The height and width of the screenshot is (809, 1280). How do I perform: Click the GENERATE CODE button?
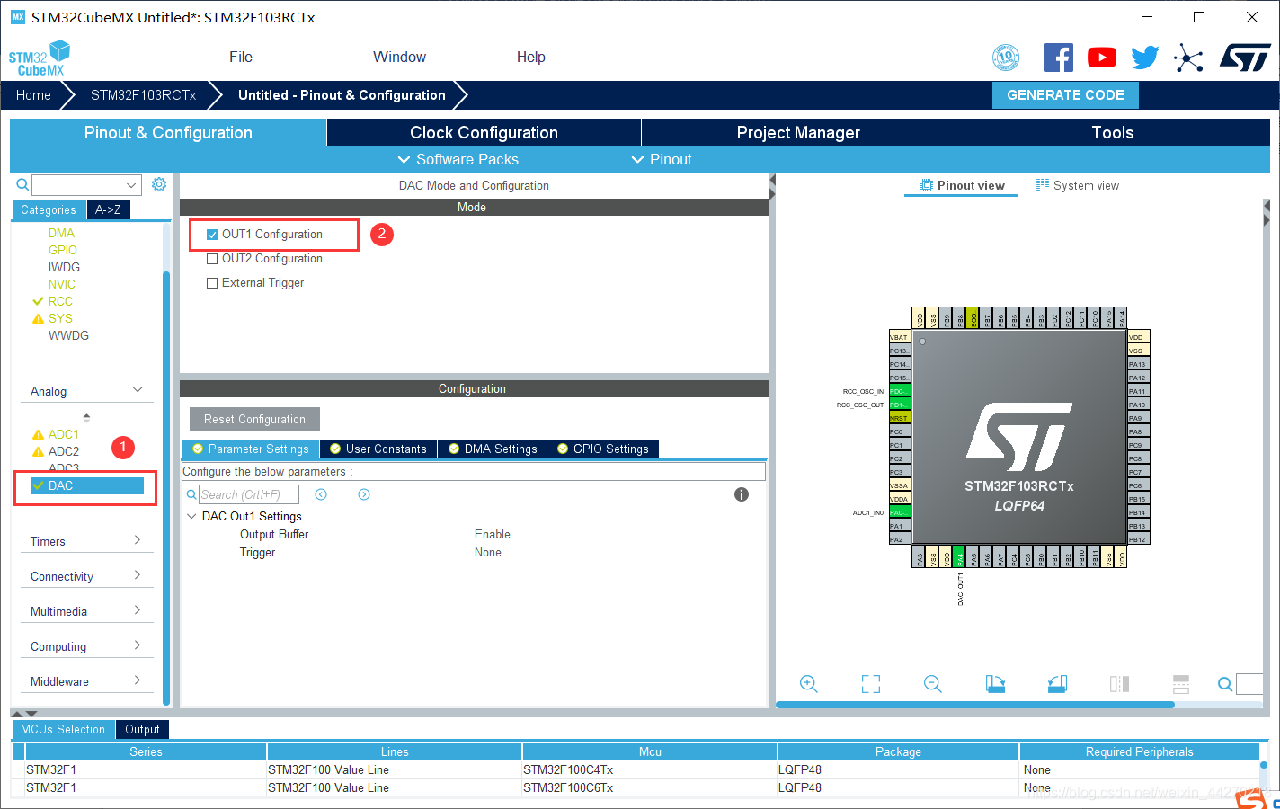[x=1065, y=95]
